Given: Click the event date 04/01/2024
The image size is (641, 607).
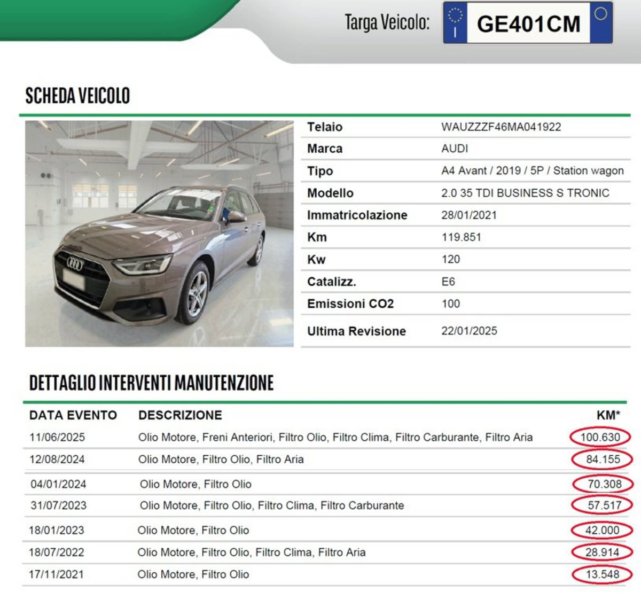Looking at the screenshot, I should [58, 484].
